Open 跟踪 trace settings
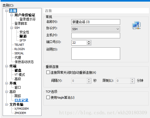This screenshot has width=150, height=118. pos(18,96)
